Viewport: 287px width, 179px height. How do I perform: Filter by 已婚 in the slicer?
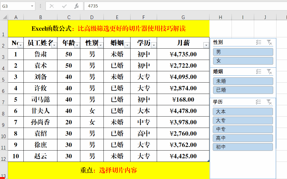(243, 90)
